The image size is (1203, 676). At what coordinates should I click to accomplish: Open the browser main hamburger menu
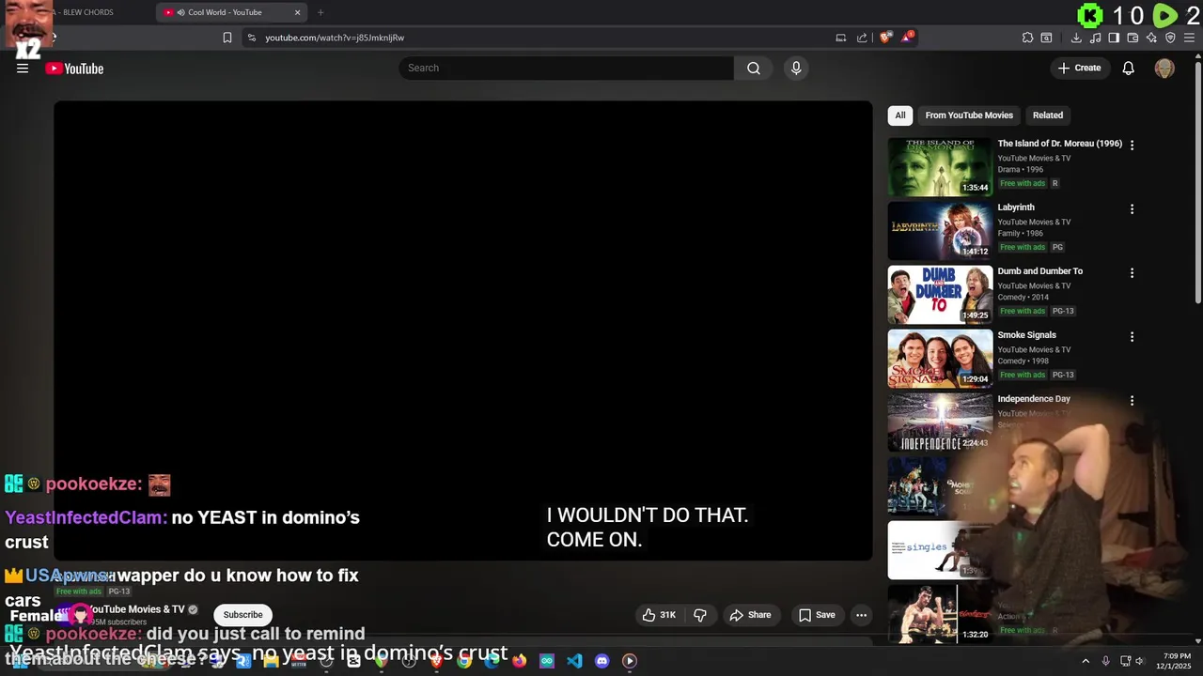[1189, 38]
